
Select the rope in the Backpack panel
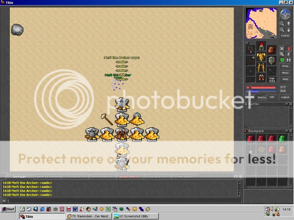[261, 150]
